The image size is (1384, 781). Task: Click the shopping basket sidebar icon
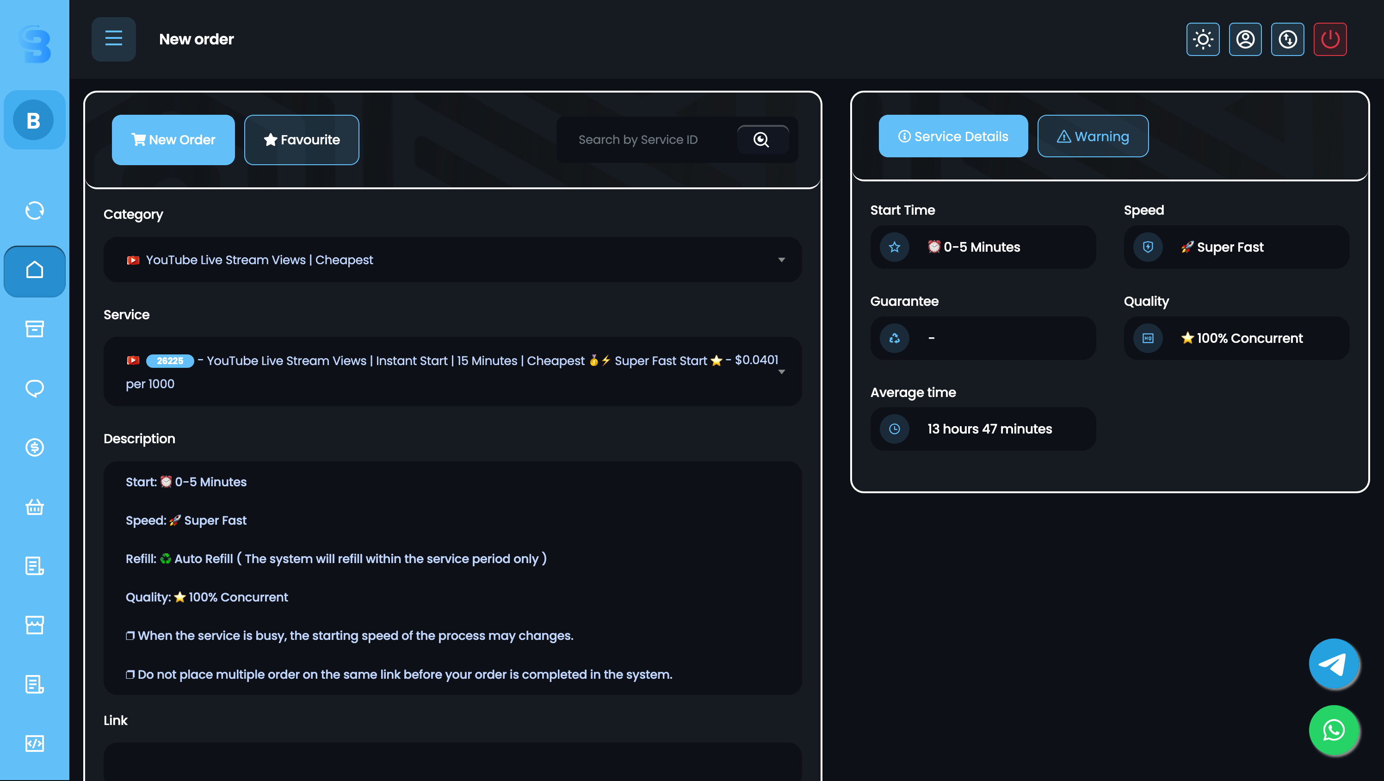coord(34,506)
